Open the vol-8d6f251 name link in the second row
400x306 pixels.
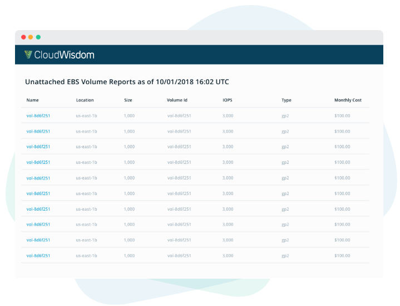coord(38,131)
